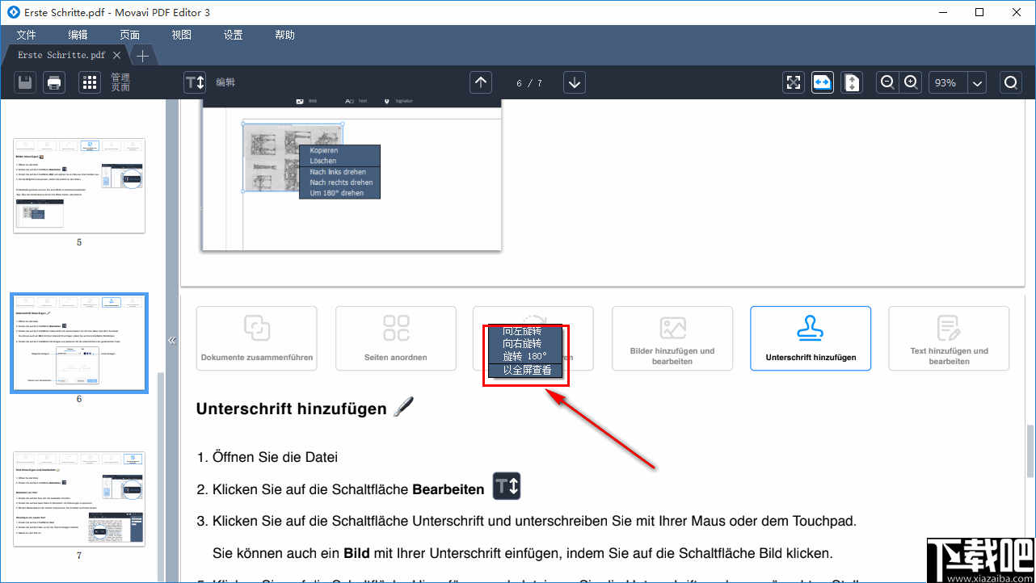Open document search with magnifying glass icon
Viewport: 1036px width, 583px height.
tap(1011, 82)
